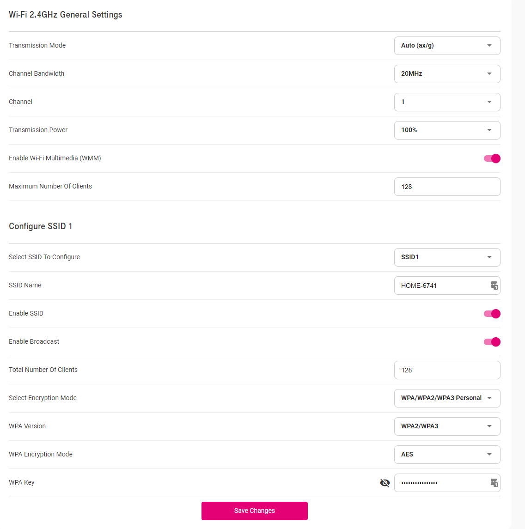Change WPA Encryption Mode from AES
This screenshot has height=529, width=525.
coord(446,454)
